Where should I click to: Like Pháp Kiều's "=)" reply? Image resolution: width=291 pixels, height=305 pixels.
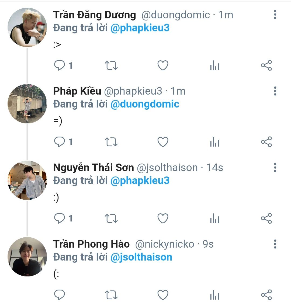click(x=163, y=142)
